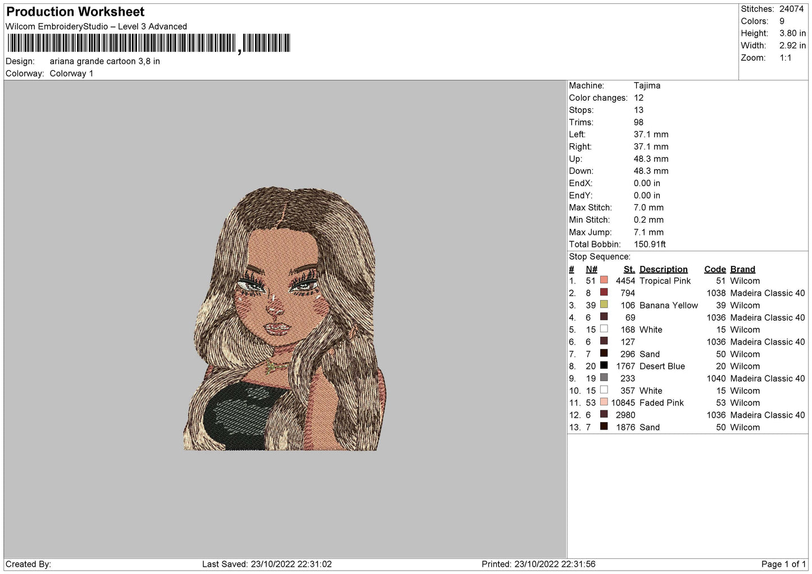Screen dimensions: 812x574
Task: Click the 'Brand' column header
Action: [x=742, y=269]
